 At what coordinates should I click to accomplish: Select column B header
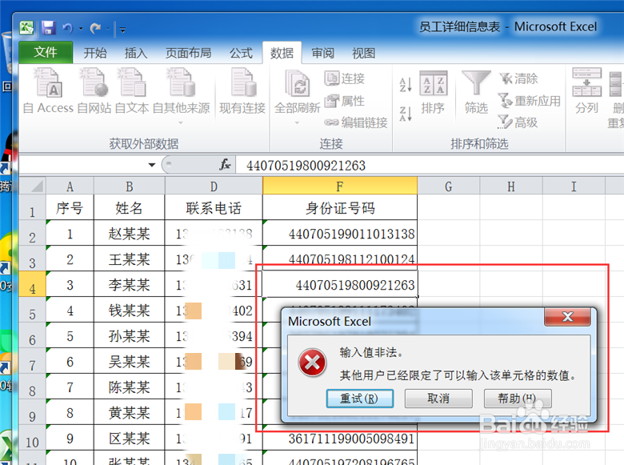click(x=130, y=186)
